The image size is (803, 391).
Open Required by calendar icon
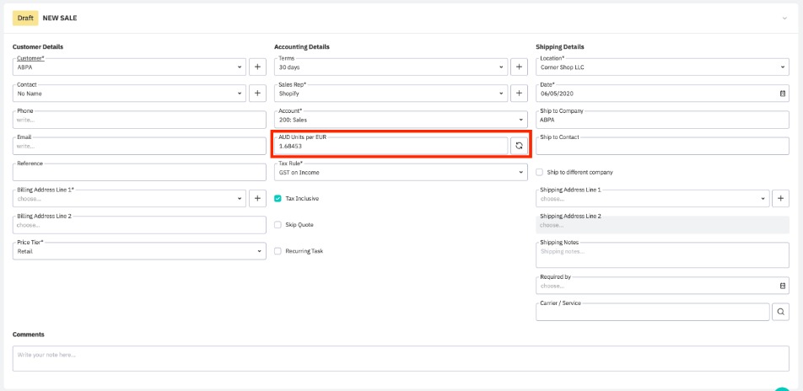[782, 286]
